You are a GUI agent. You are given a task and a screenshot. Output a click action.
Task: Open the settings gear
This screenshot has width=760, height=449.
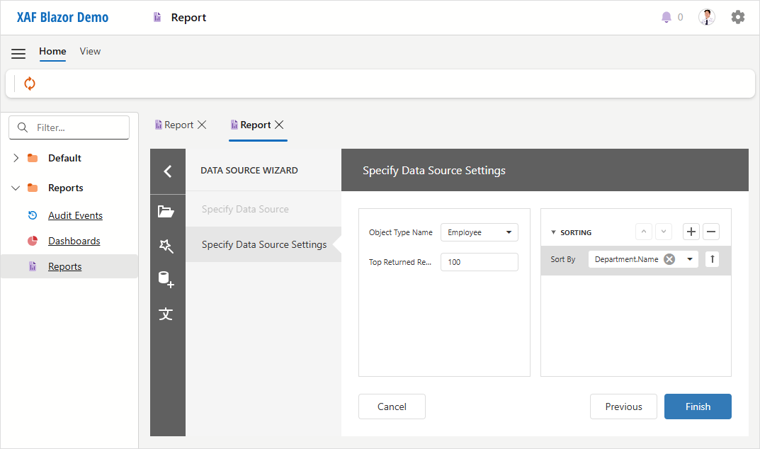(738, 17)
